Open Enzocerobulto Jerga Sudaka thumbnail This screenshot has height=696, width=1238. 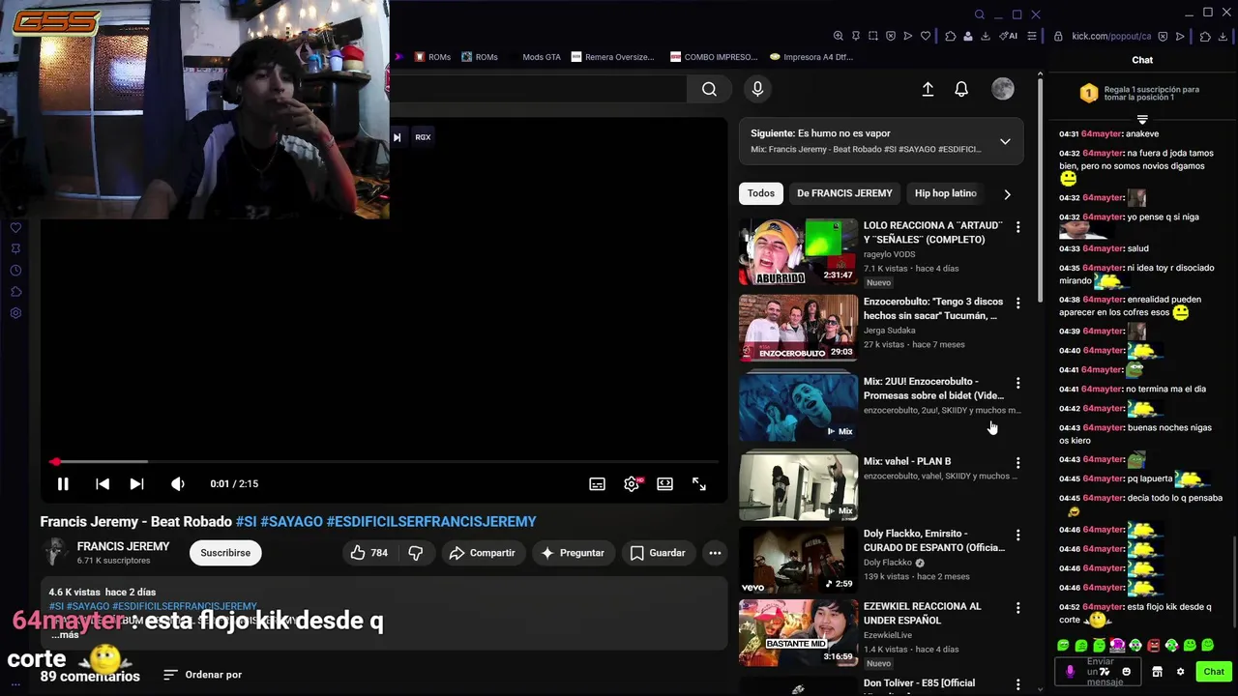(x=798, y=328)
